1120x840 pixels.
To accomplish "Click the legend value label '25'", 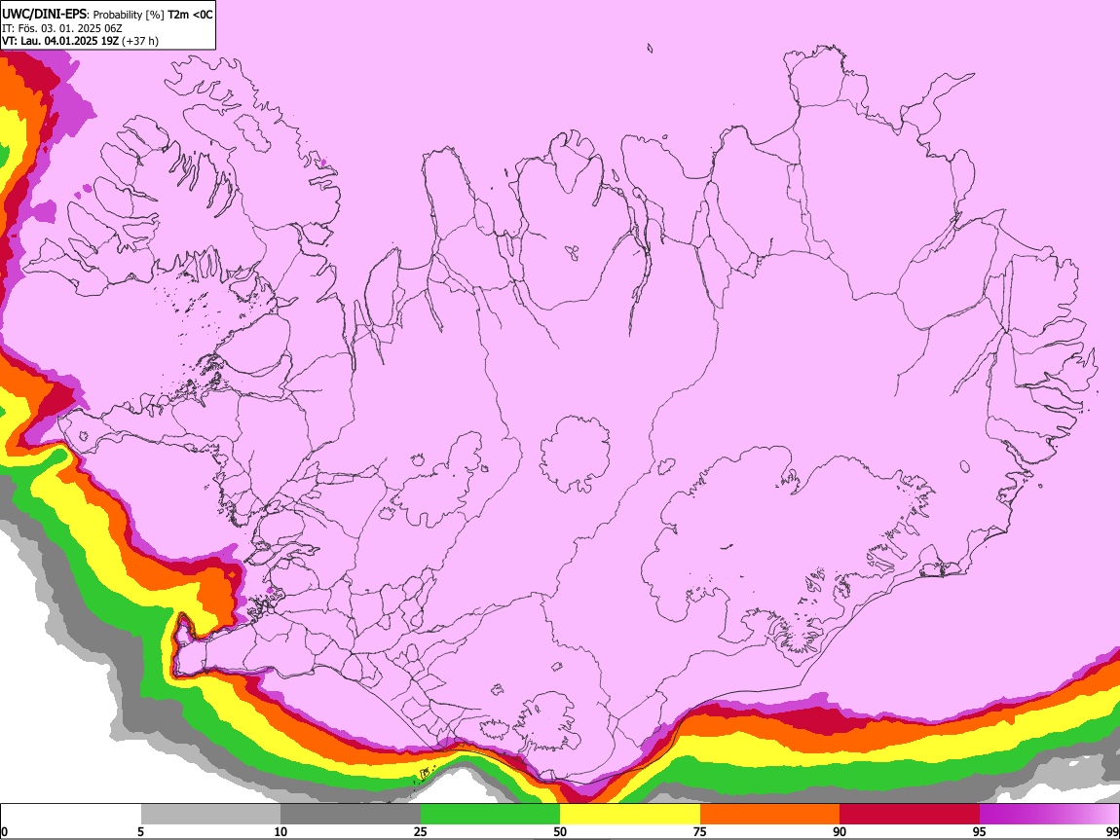I will point(421,831).
